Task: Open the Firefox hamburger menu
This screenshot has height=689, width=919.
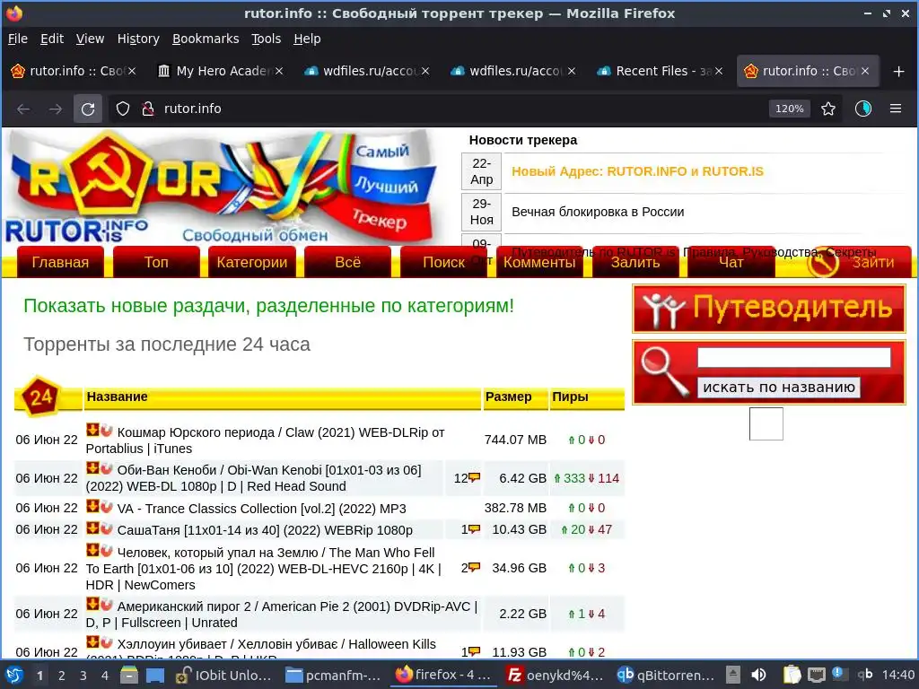Action: pos(896,109)
